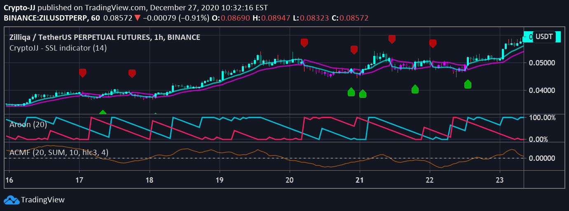Click the red sell marker between dates 21 and 22

392,39
